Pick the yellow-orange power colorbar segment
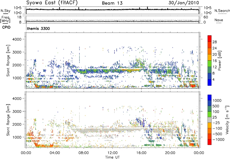The height and width of the screenshot is (159, 230). [210, 57]
